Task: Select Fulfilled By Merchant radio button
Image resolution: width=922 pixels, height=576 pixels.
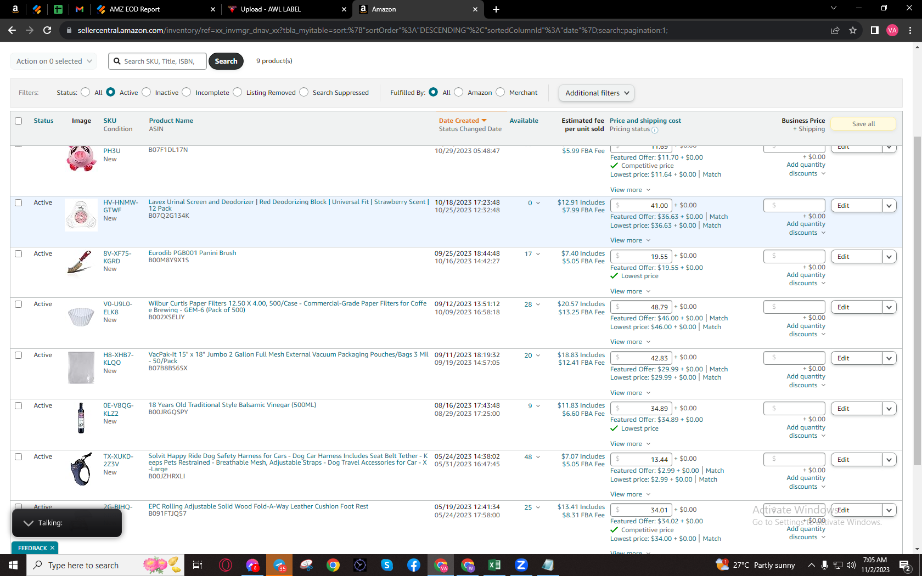Action: [501, 92]
